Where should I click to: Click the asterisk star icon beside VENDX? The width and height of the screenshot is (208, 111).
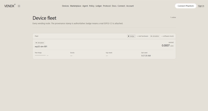[x=19, y=6]
